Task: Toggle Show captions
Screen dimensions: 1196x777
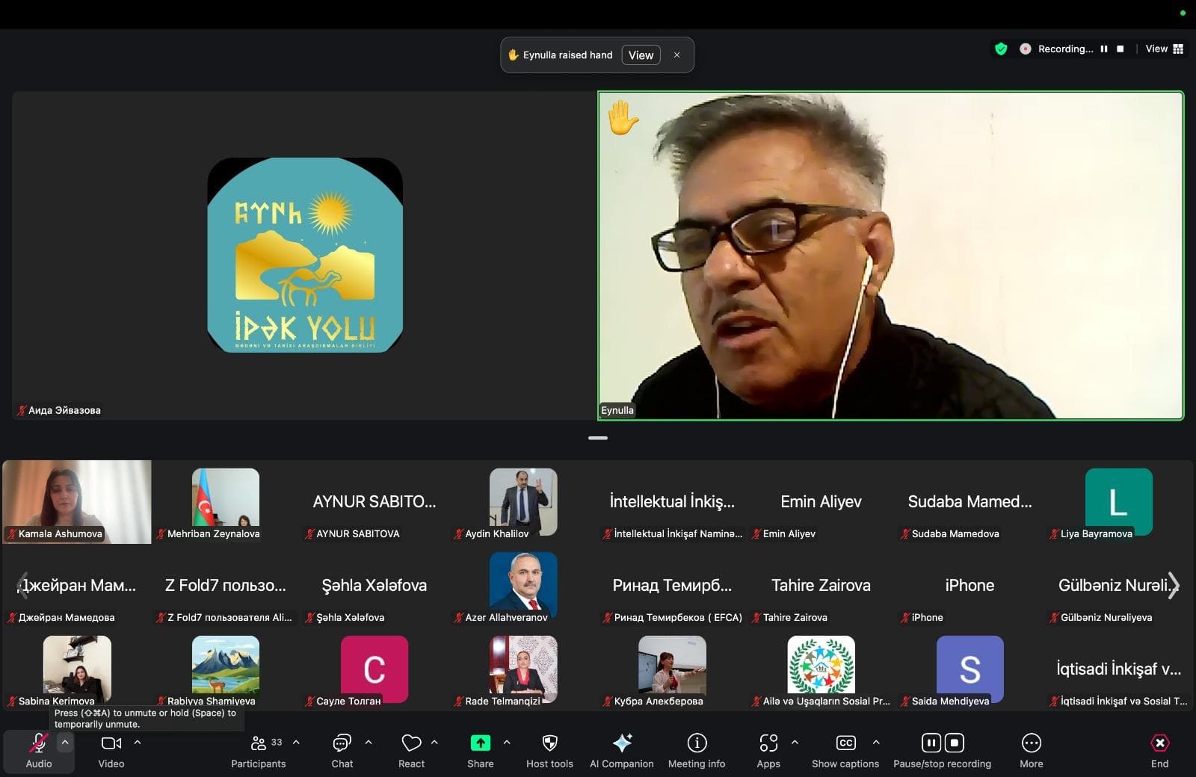Action: pos(845,751)
